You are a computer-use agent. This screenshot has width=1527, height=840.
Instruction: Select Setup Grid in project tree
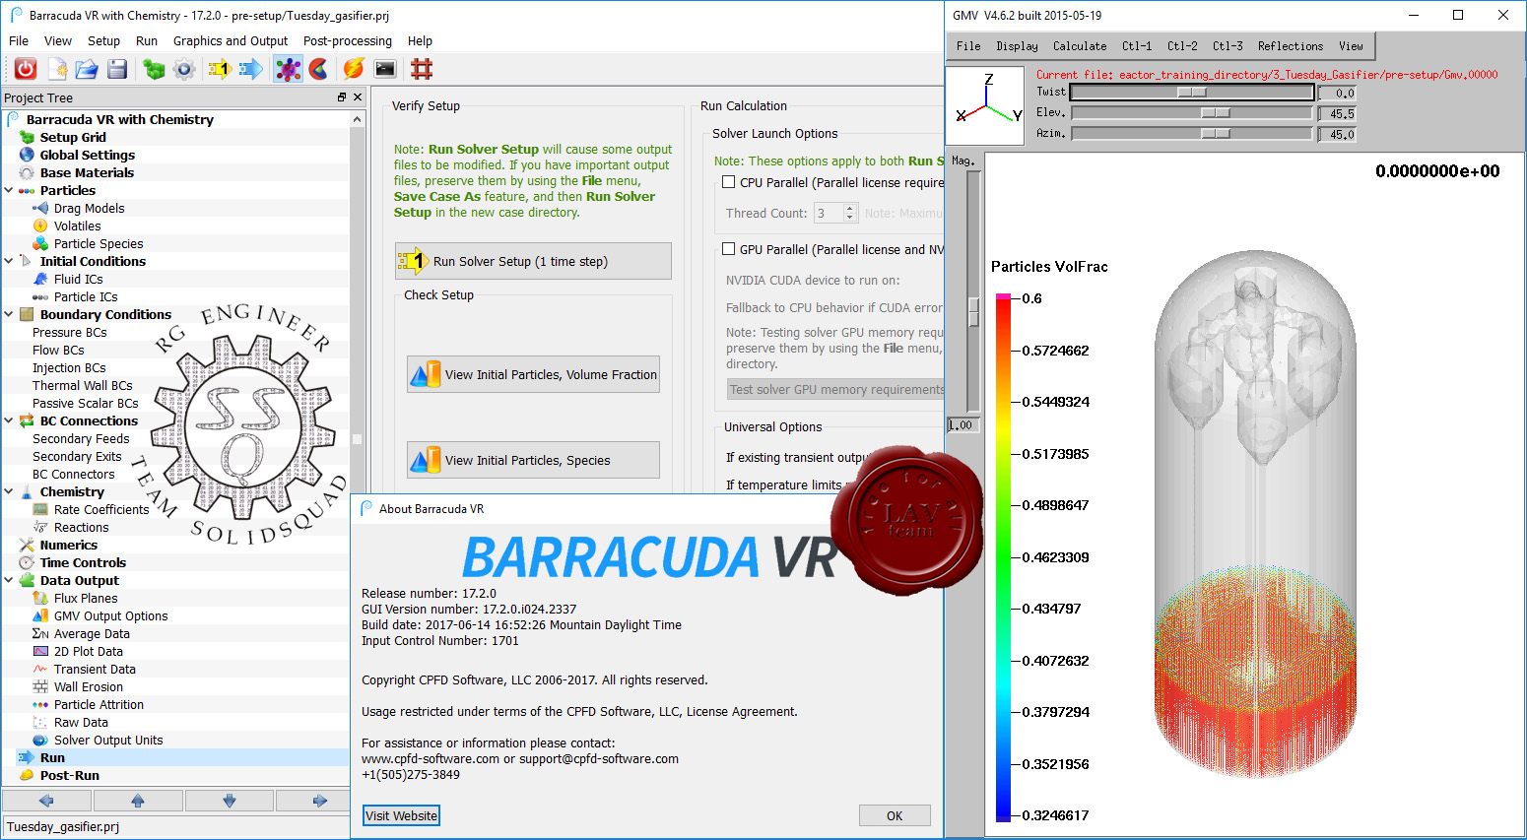point(73,137)
